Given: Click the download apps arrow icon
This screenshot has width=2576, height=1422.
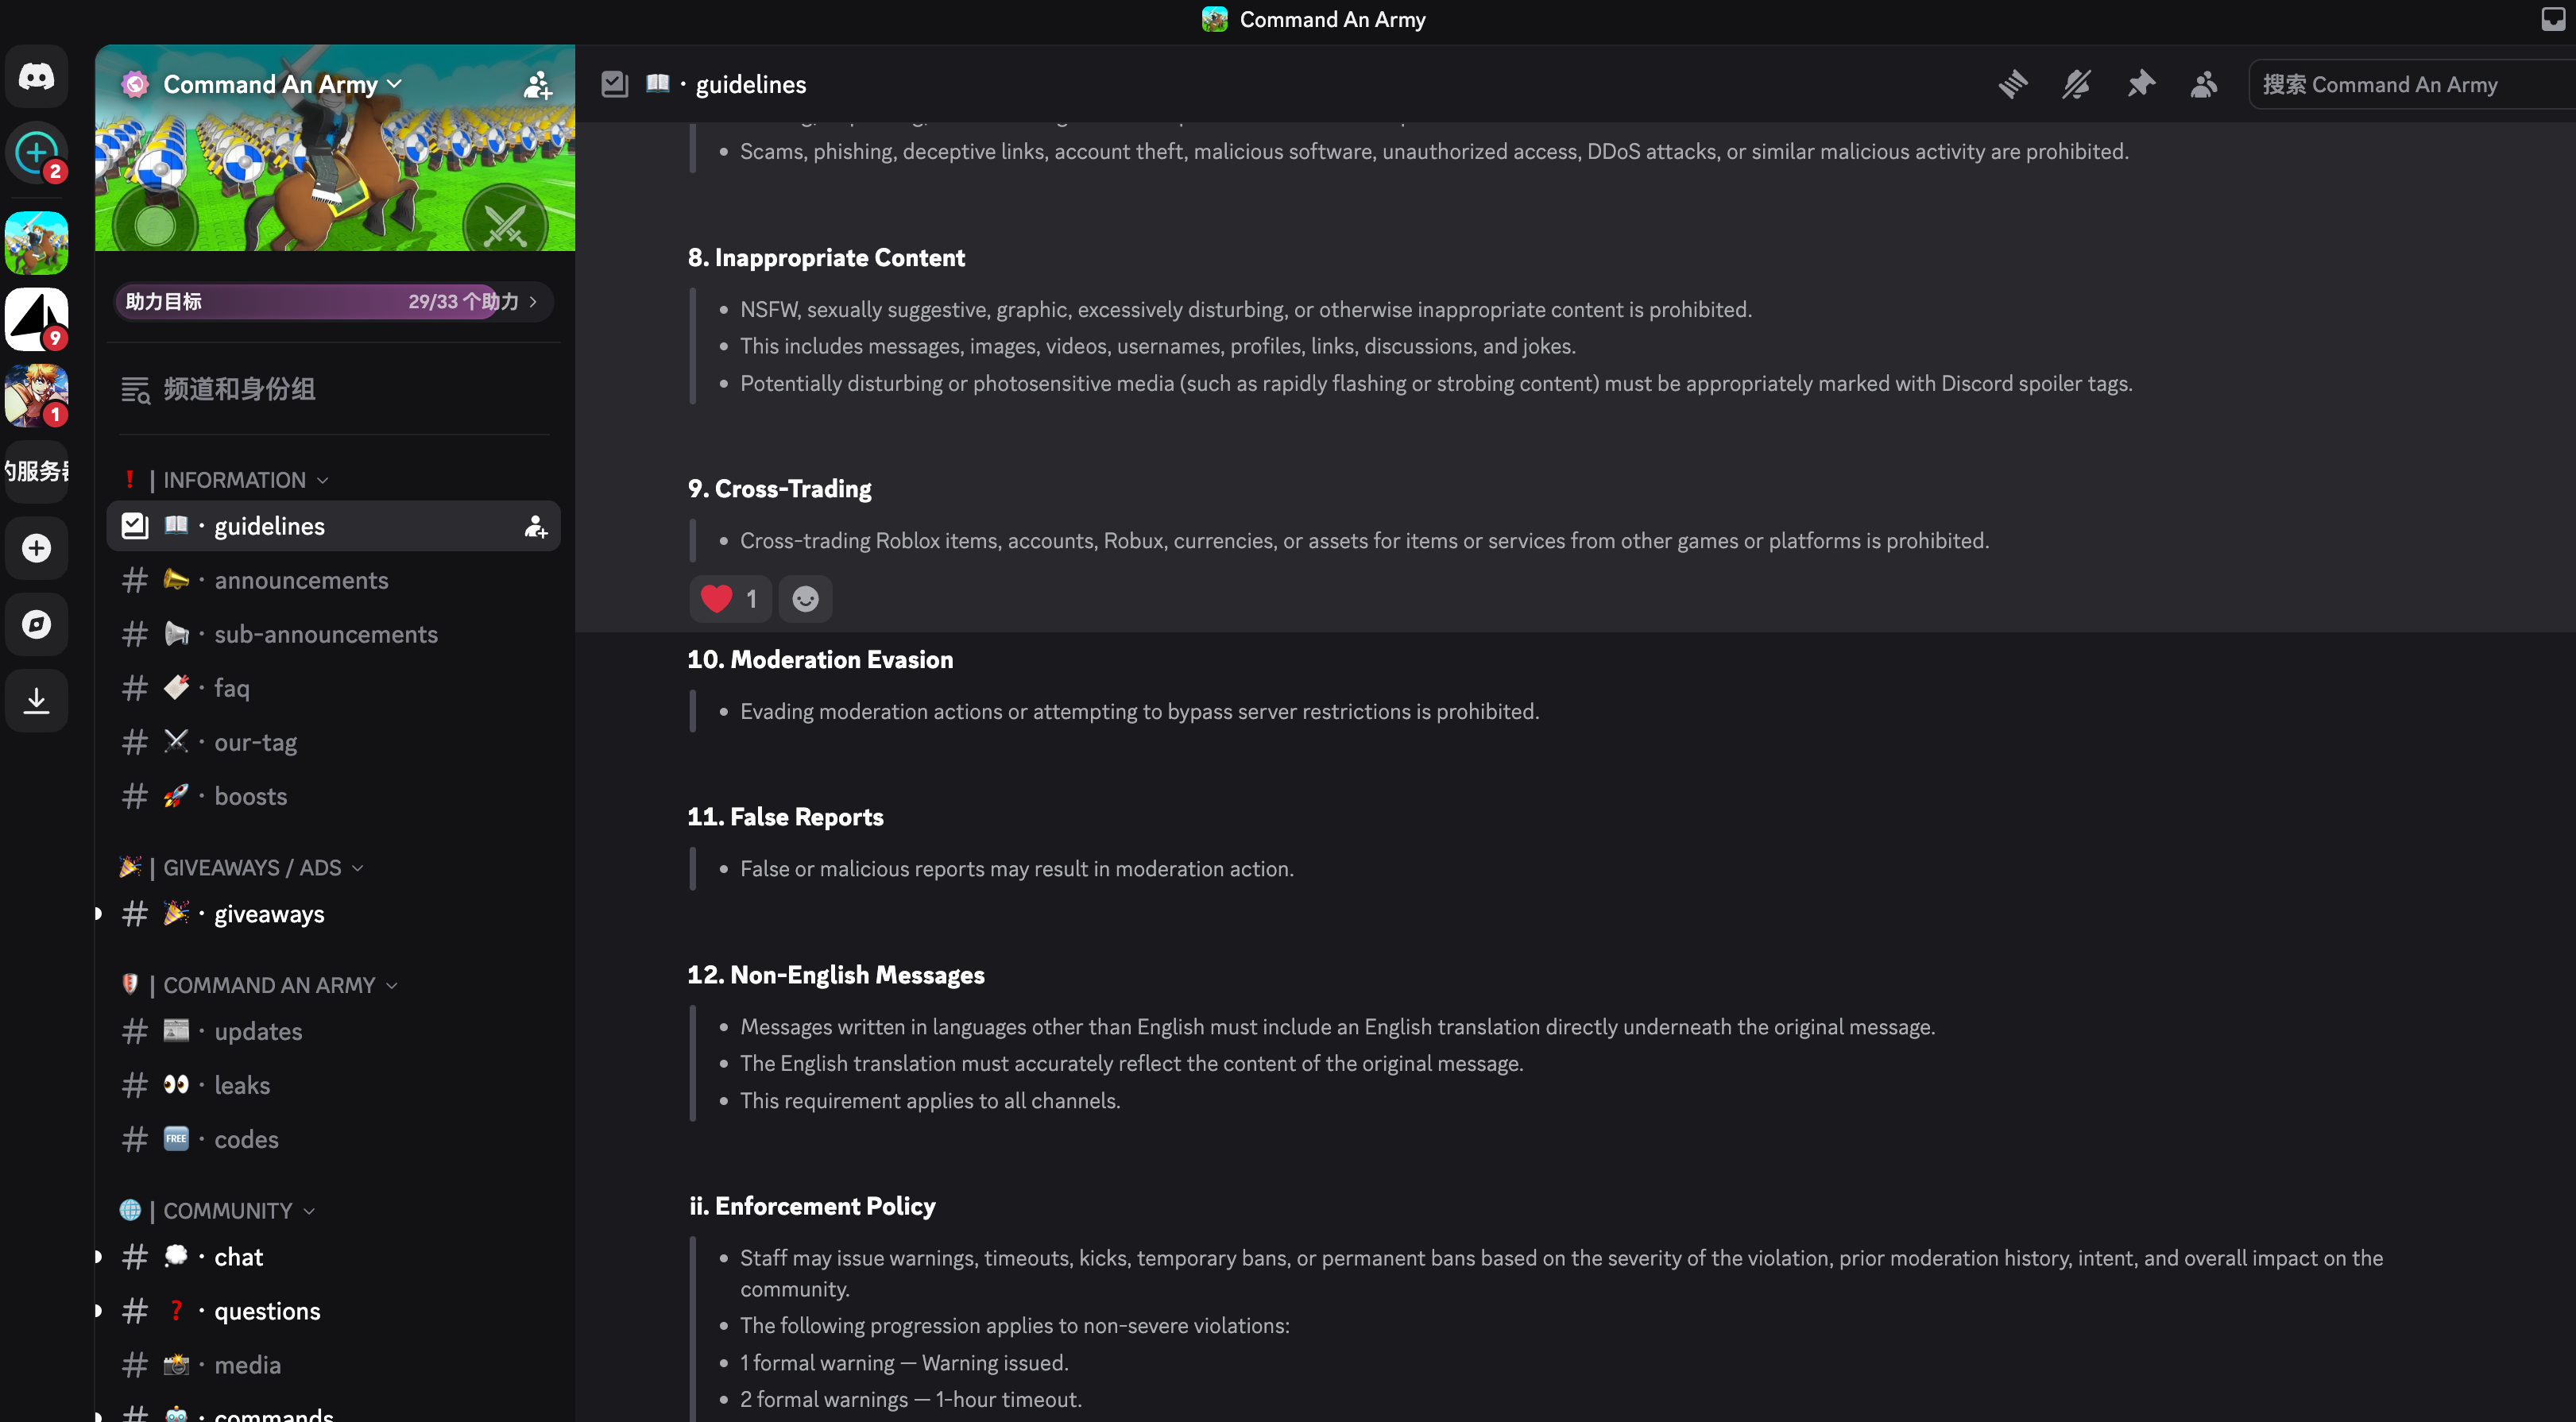Looking at the screenshot, I should click(x=36, y=701).
